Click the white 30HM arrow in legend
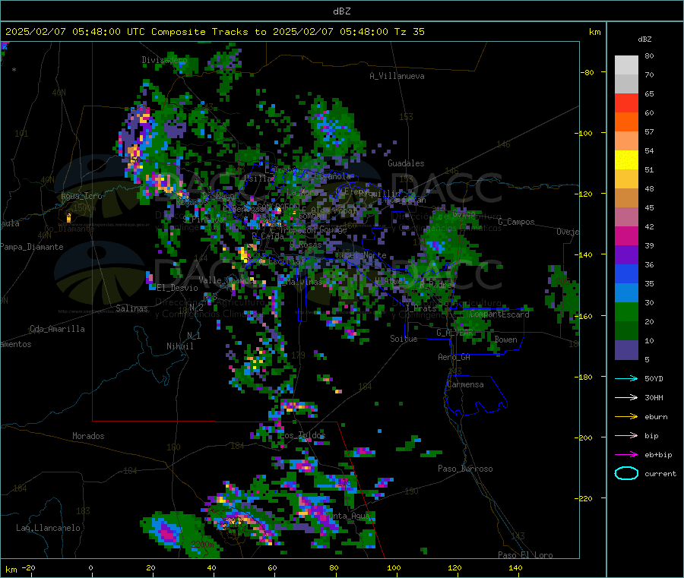Viewport: 684px width, 578px height. pos(626,397)
